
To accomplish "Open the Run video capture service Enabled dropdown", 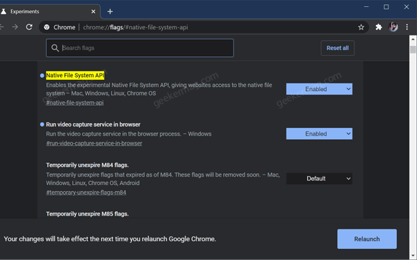I will tap(319, 134).
